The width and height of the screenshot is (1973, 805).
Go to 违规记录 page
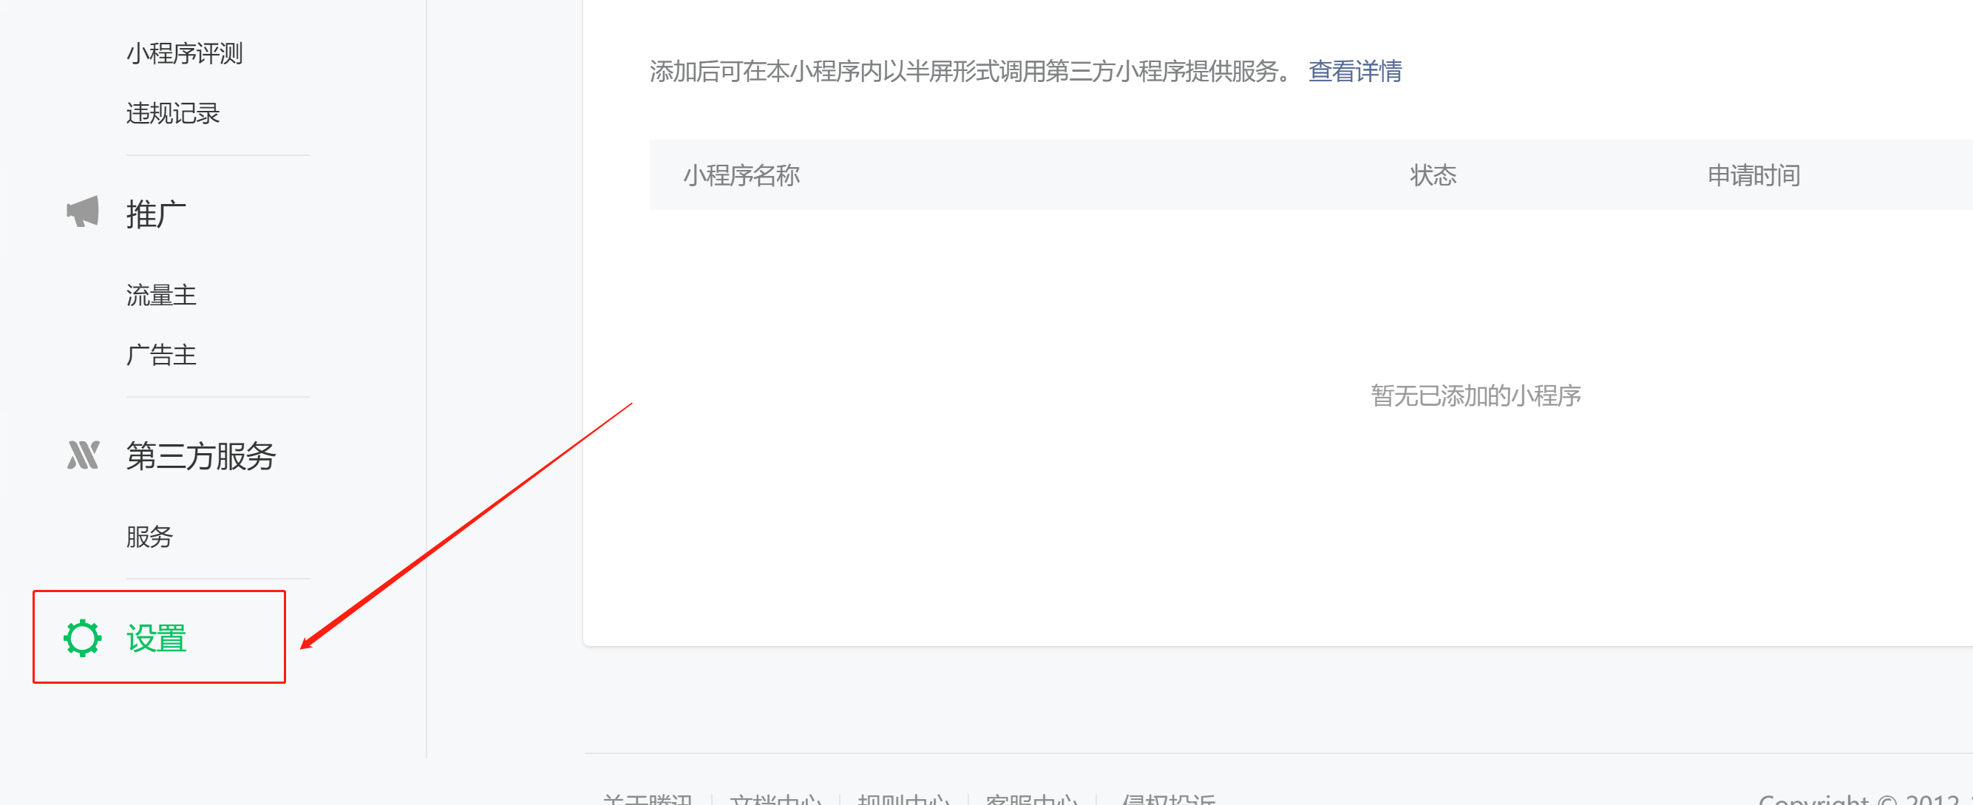[173, 113]
